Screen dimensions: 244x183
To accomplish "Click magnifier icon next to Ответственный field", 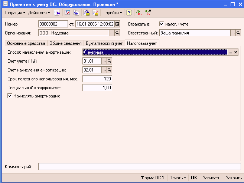I will [x=238, y=33].
